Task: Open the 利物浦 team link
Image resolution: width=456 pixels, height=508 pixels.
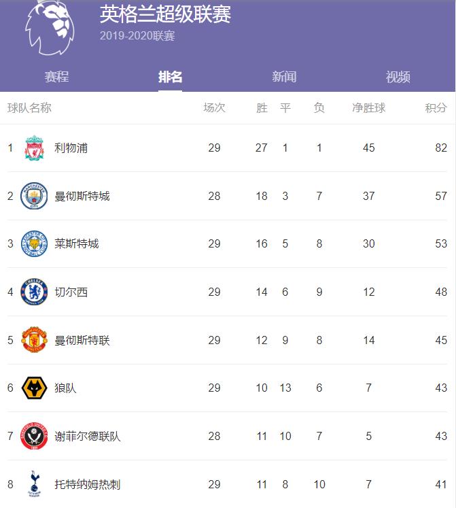Action: [71, 148]
